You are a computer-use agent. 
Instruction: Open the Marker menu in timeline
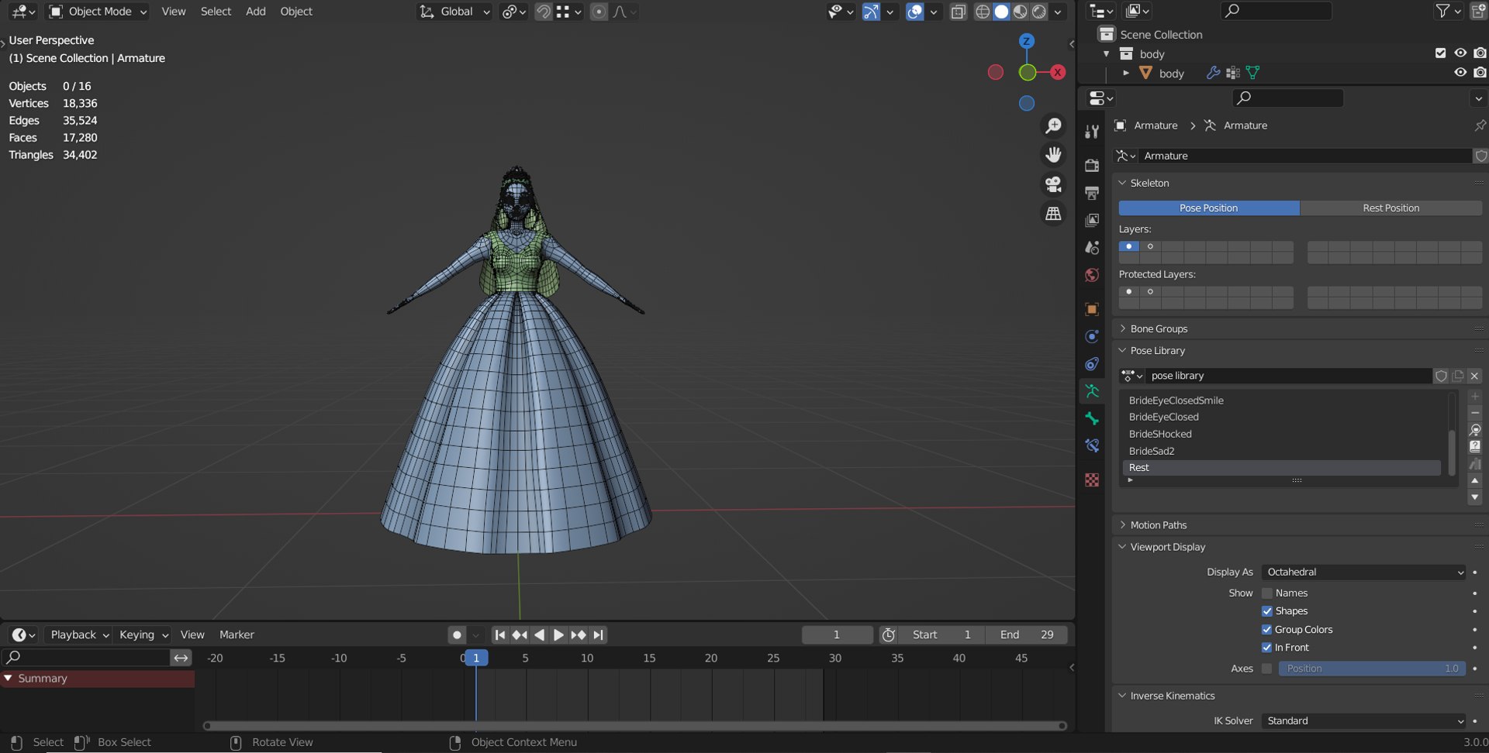click(237, 635)
